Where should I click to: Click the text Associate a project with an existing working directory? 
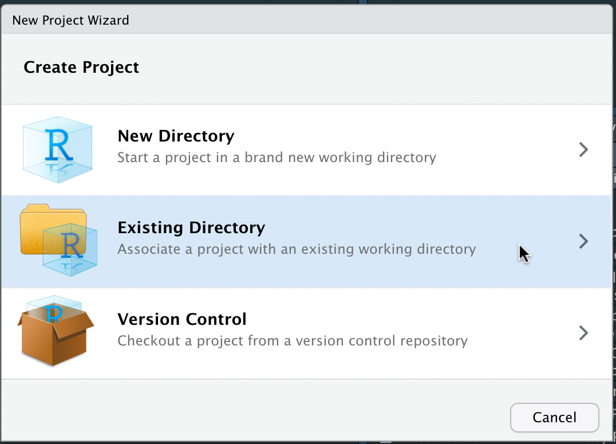coord(296,249)
